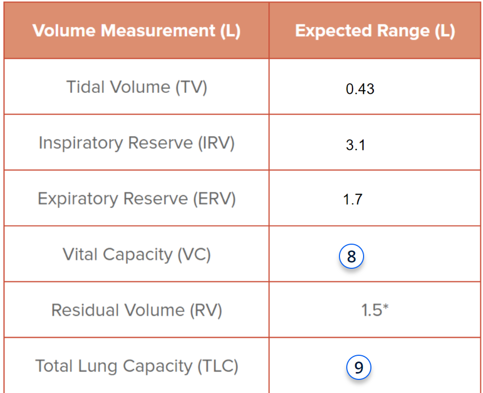Click the (ERV) abbreviation text
The height and width of the screenshot is (393, 483).
216,199
